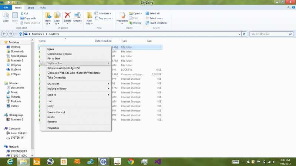The width and height of the screenshot is (296, 166).
Task: Switch to the View ribbon tab
Action: point(43,8)
